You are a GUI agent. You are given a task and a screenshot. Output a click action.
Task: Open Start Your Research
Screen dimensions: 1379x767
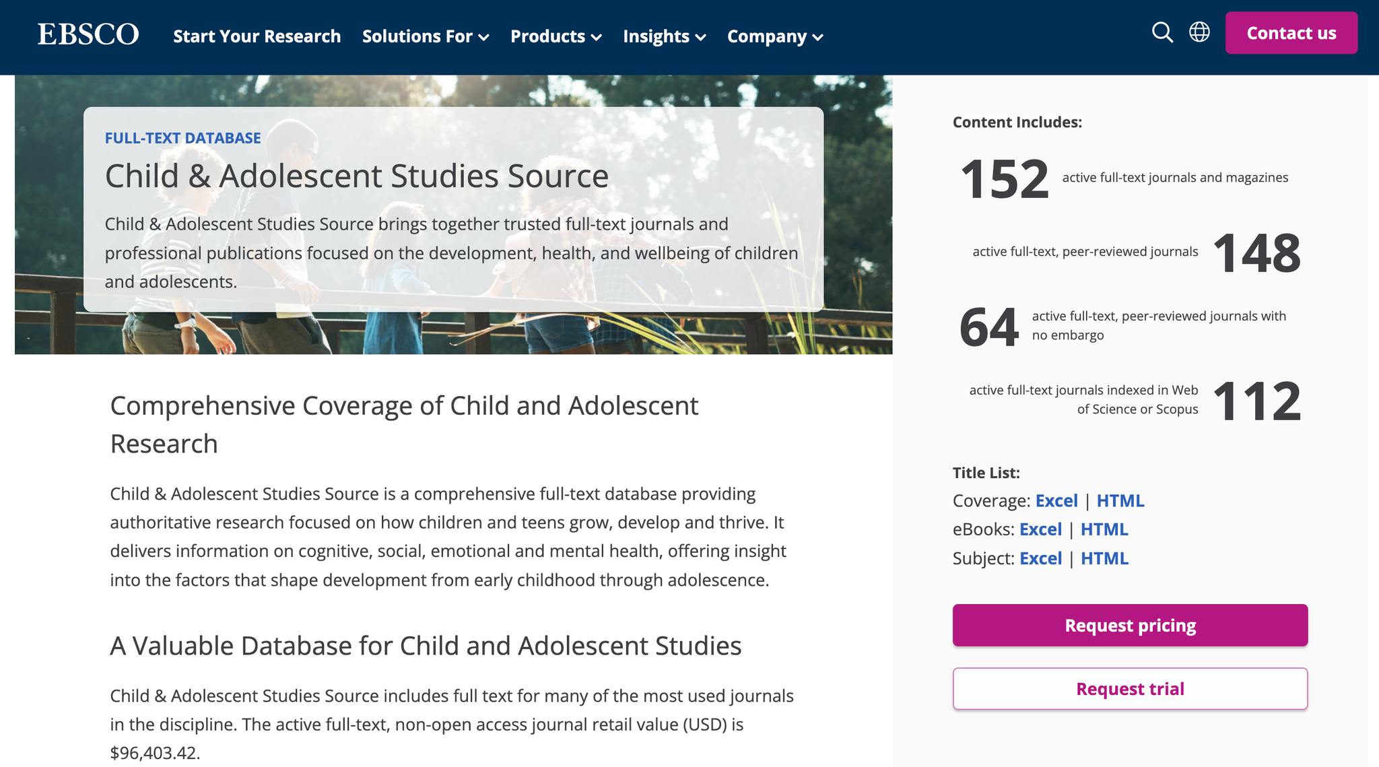pos(257,36)
